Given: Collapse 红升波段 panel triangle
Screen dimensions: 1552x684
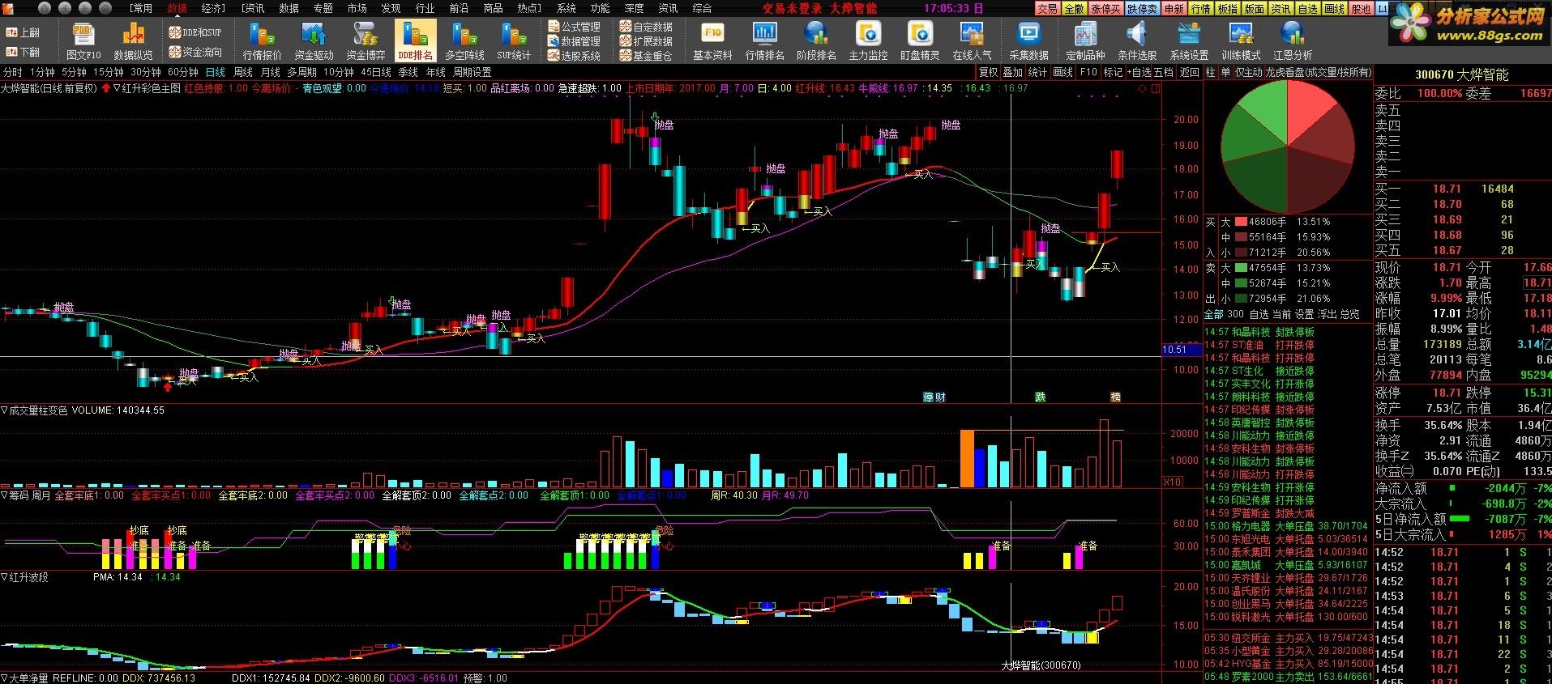Looking at the screenshot, I should pyautogui.click(x=4, y=577).
